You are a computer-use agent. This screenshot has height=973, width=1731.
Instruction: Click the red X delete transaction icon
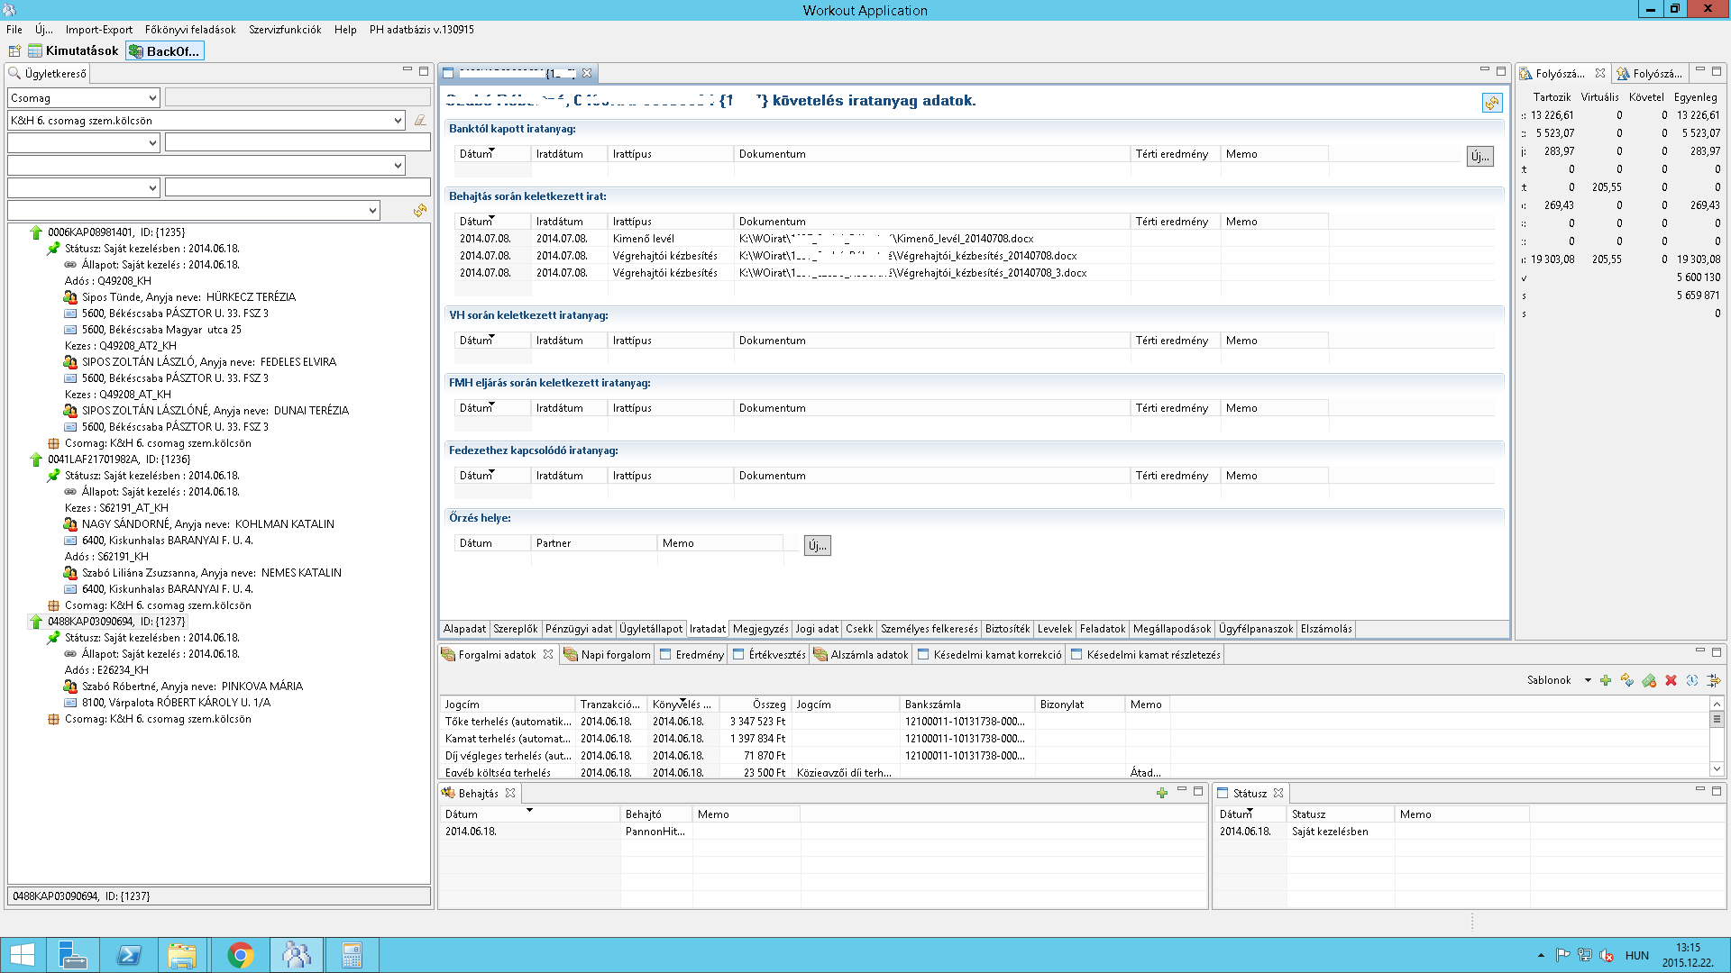click(1671, 681)
